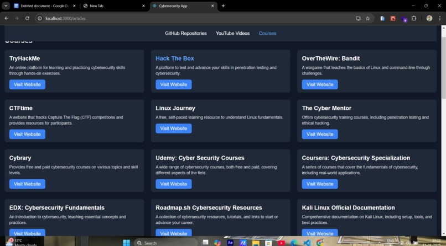Viewport: 446px width, 246px height.
Task: Close the Untitled document tab
Action: 74,6
